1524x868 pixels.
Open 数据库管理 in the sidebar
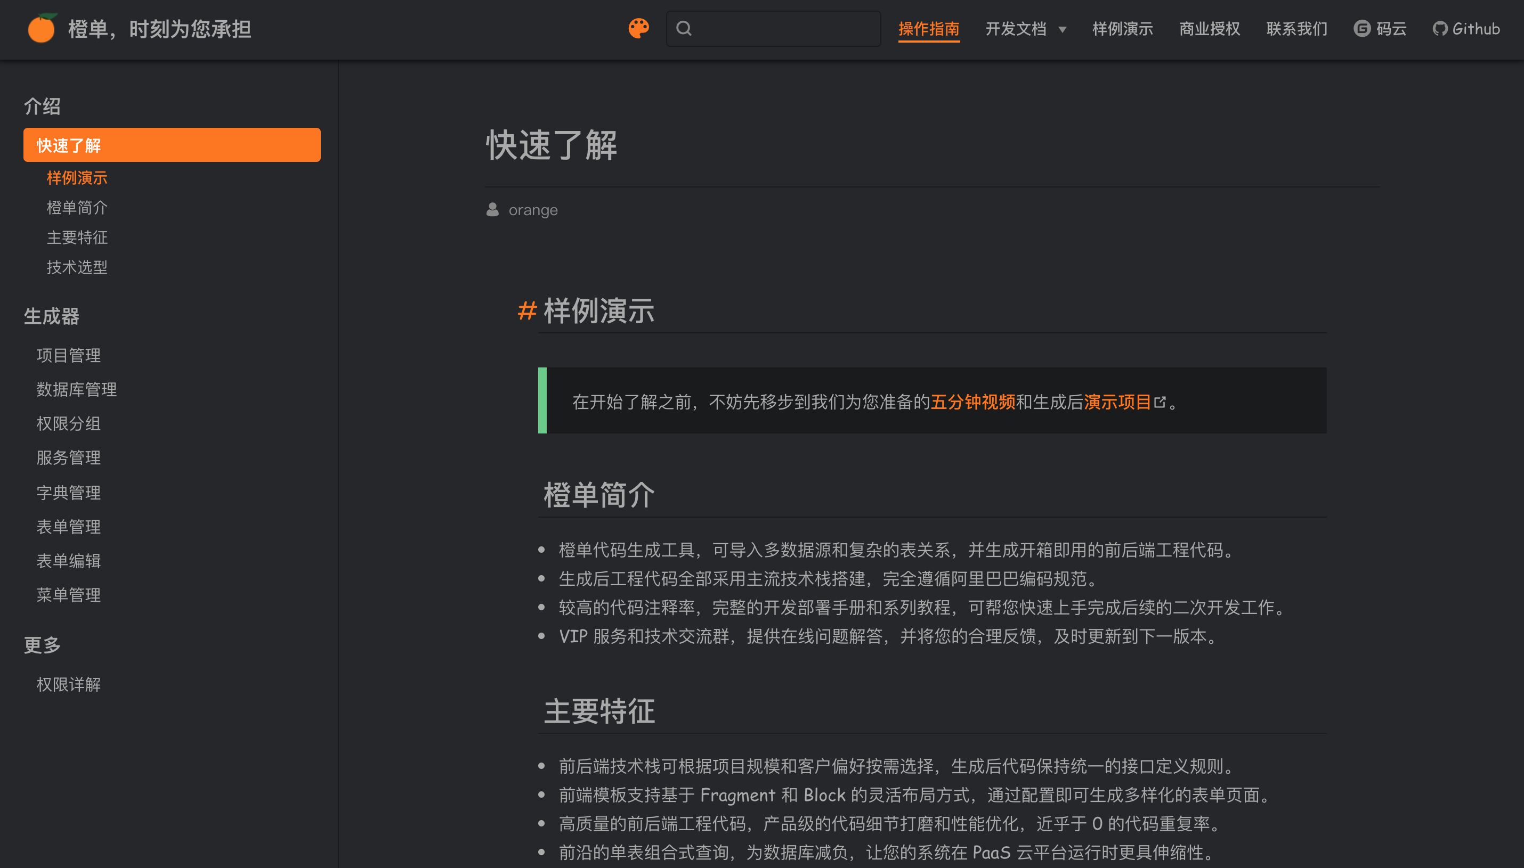tap(76, 389)
